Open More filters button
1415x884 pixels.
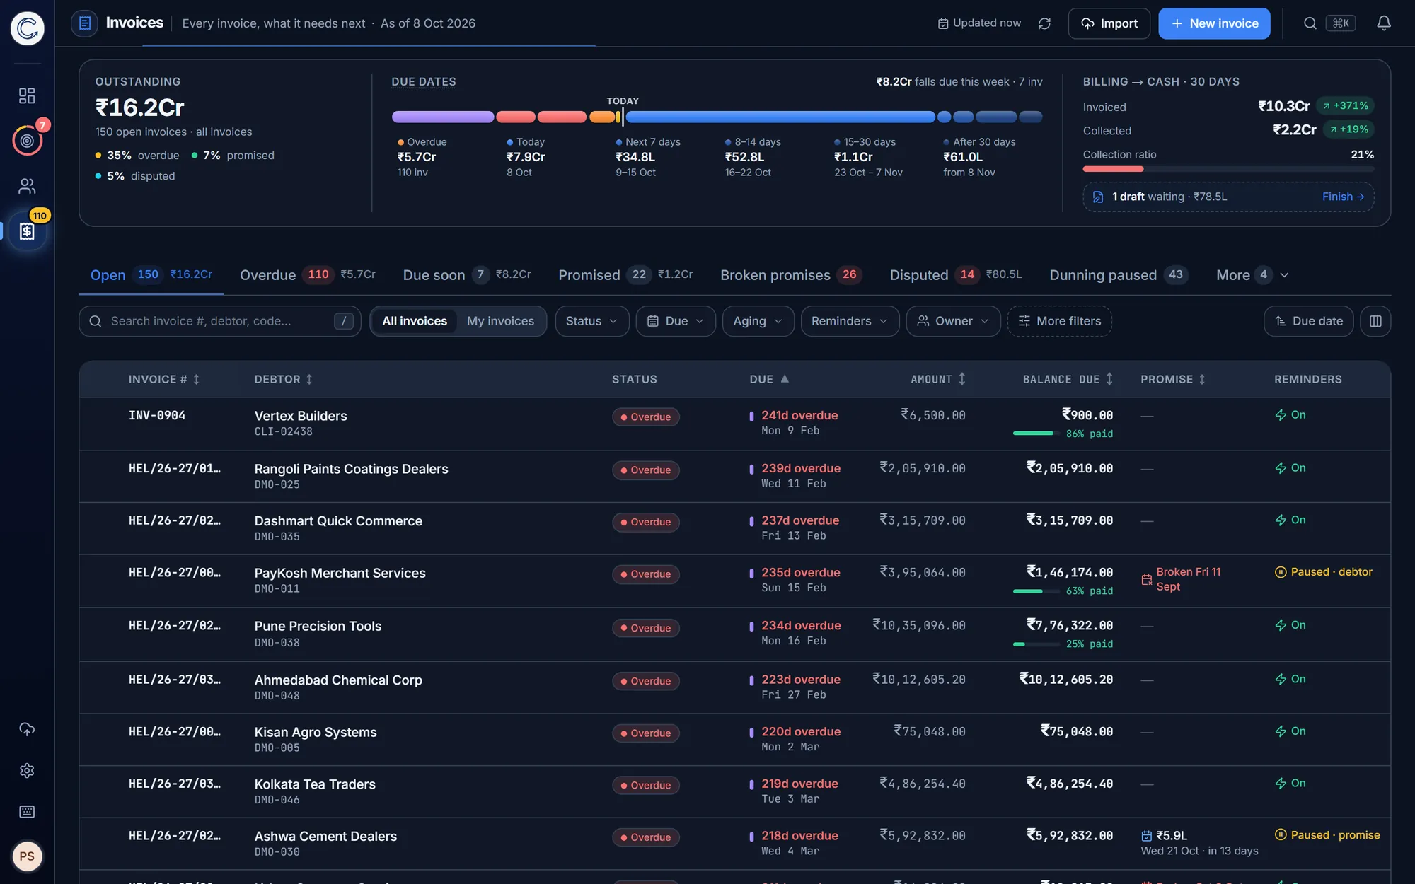click(x=1059, y=321)
